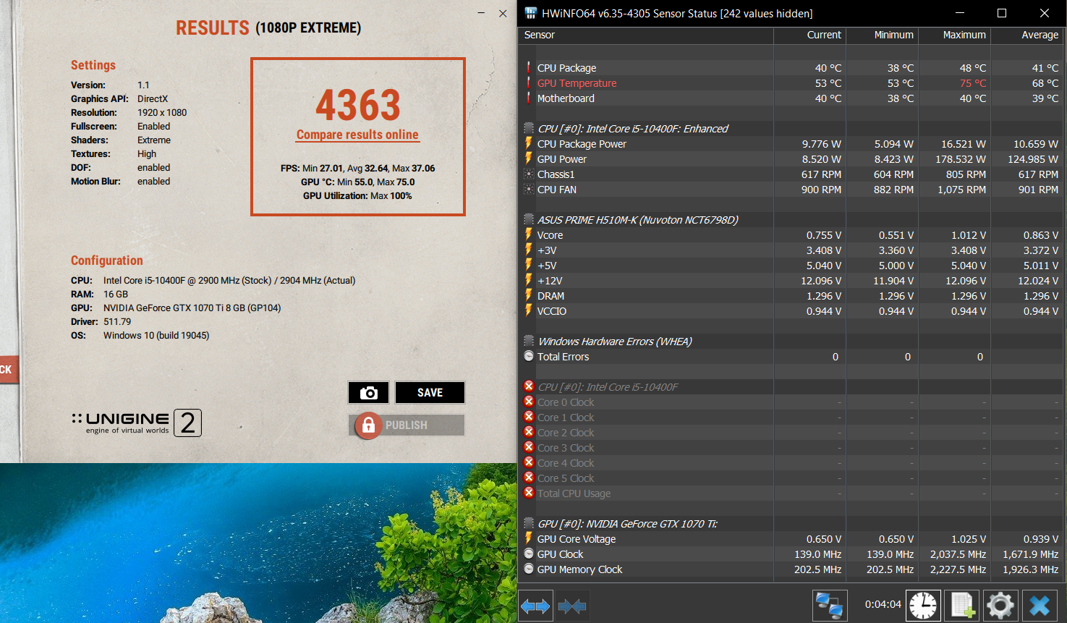1067x623 pixels.
Task: Open HWiNFO sensor settings gear
Action: pyautogui.click(x=1000, y=605)
